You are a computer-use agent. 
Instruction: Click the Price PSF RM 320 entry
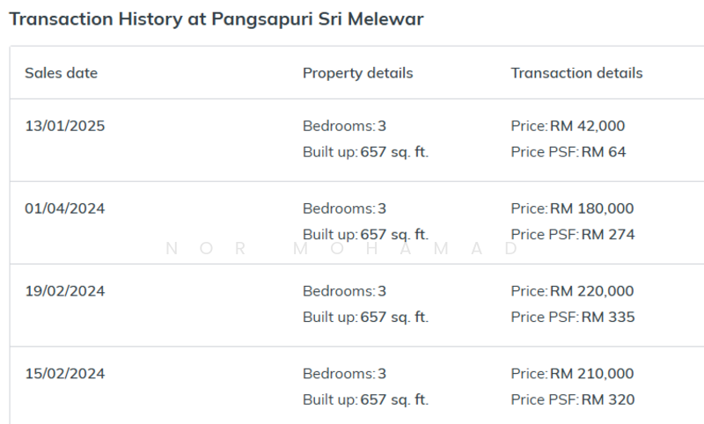(x=572, y=400)
